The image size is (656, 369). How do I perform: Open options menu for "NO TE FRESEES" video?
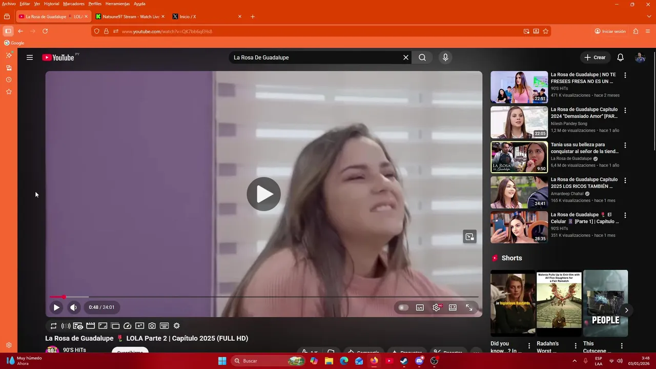[625, 75]
